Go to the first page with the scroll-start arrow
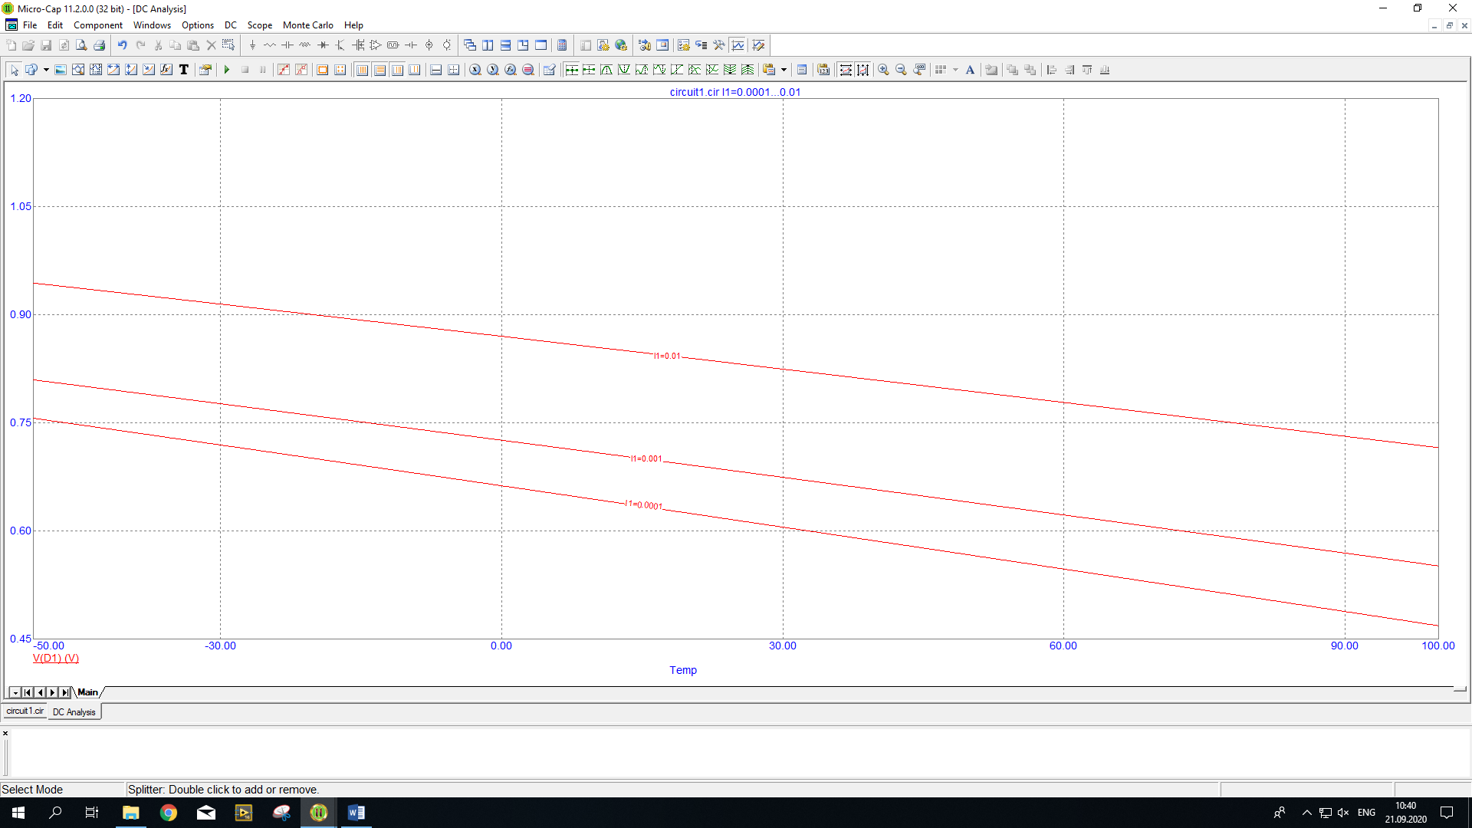Viewport: 1472px width, 828px height. [x=28, y=692]
